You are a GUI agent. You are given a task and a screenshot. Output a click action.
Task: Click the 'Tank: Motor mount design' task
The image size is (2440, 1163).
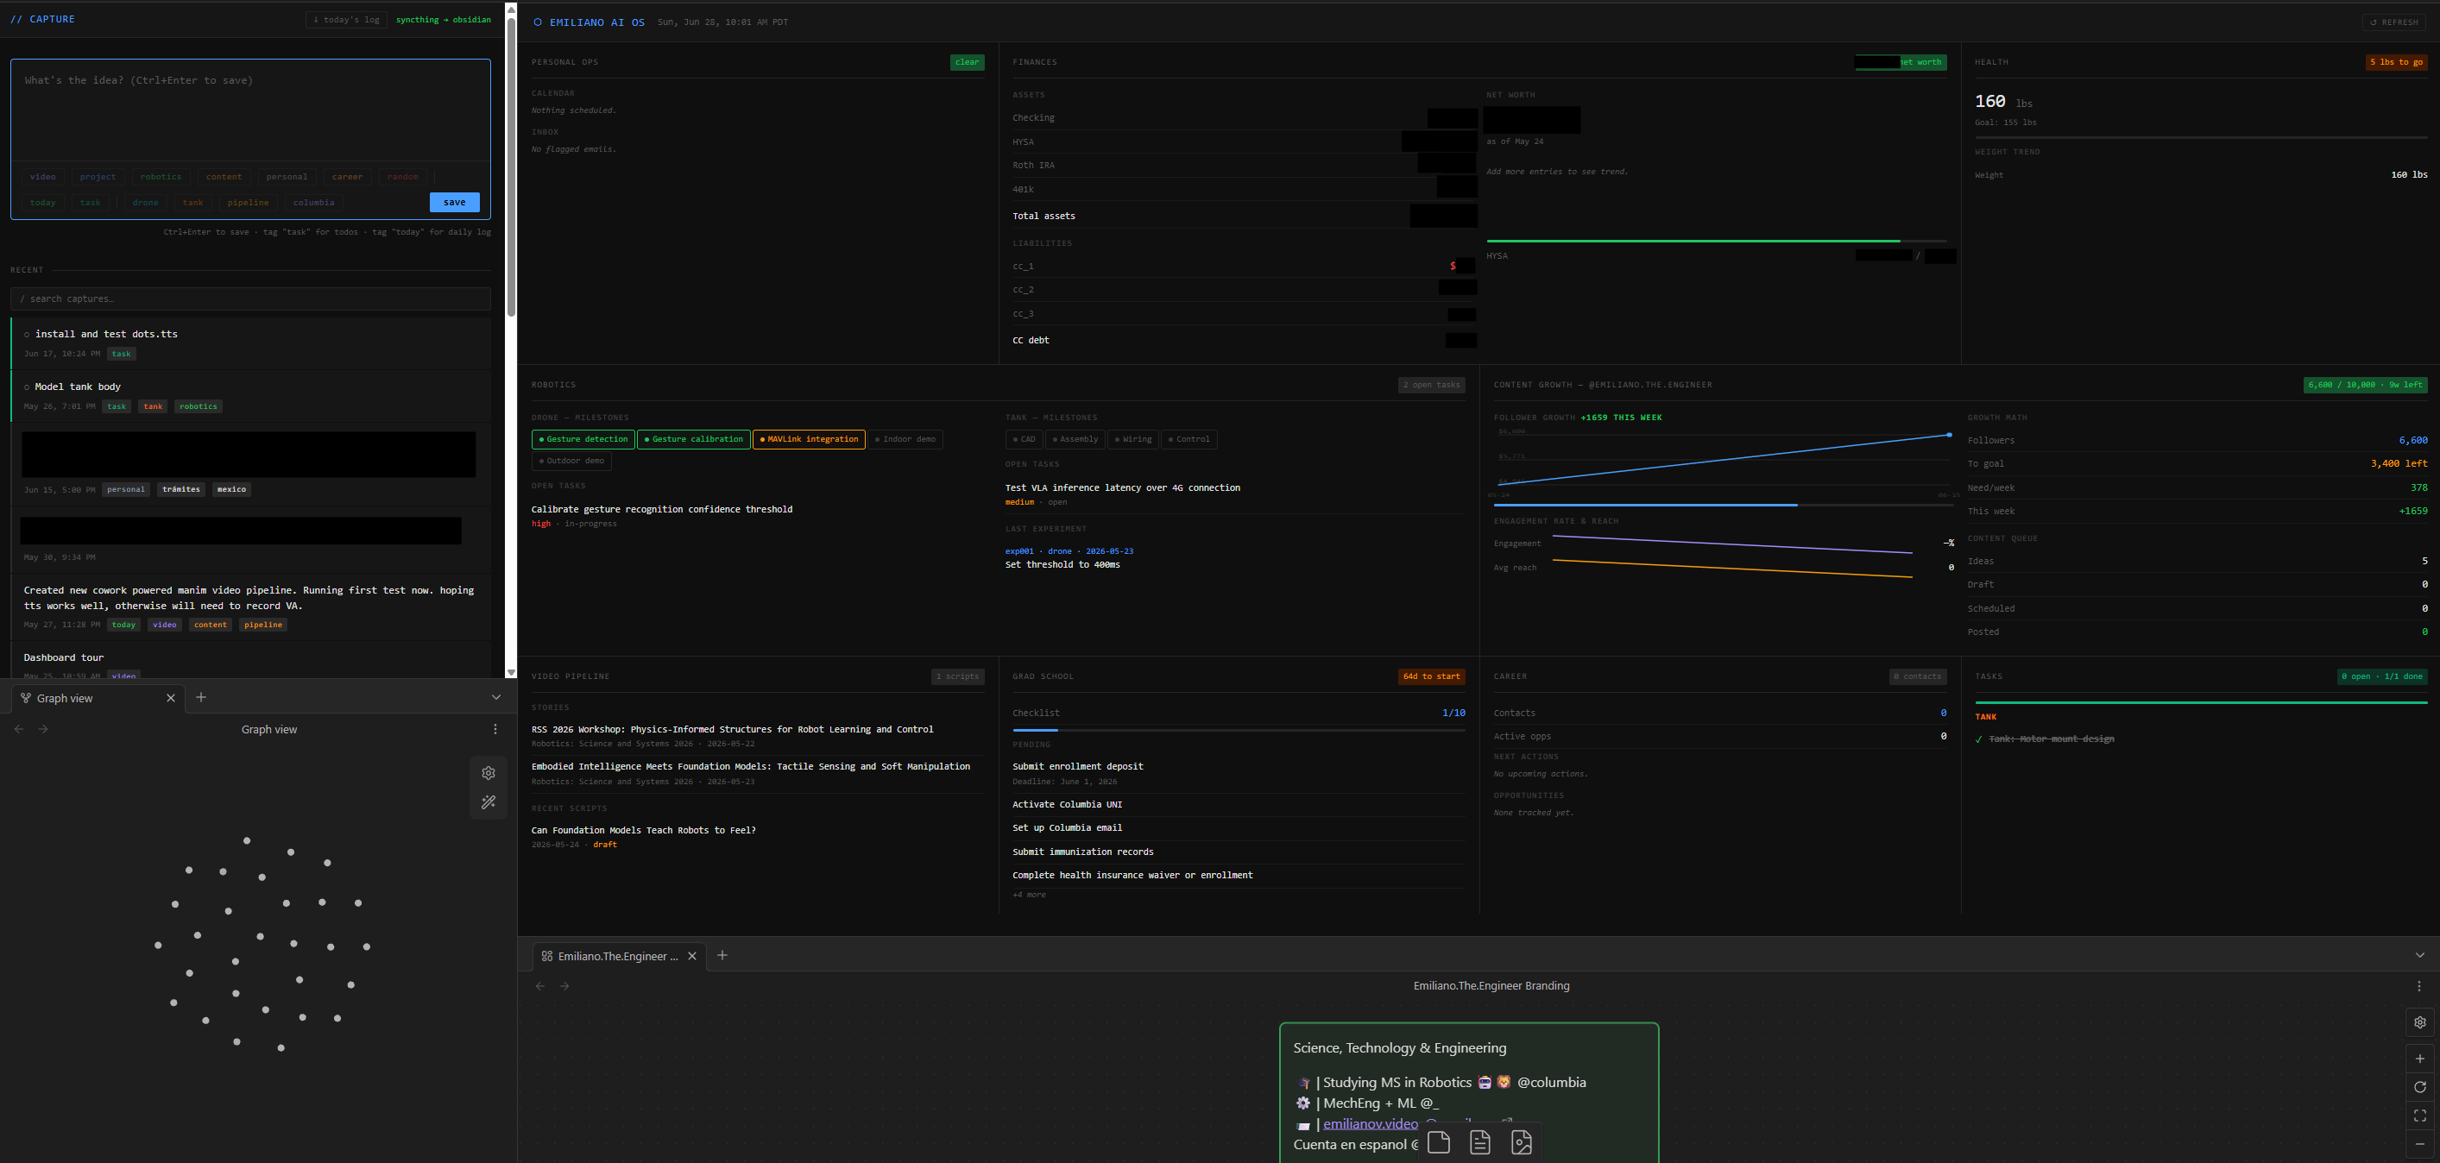(2052, 739)
